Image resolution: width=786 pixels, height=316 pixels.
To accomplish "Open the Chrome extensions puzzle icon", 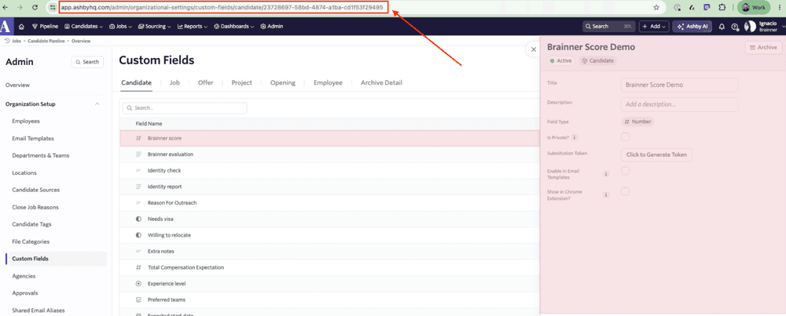I will point(722,8).
